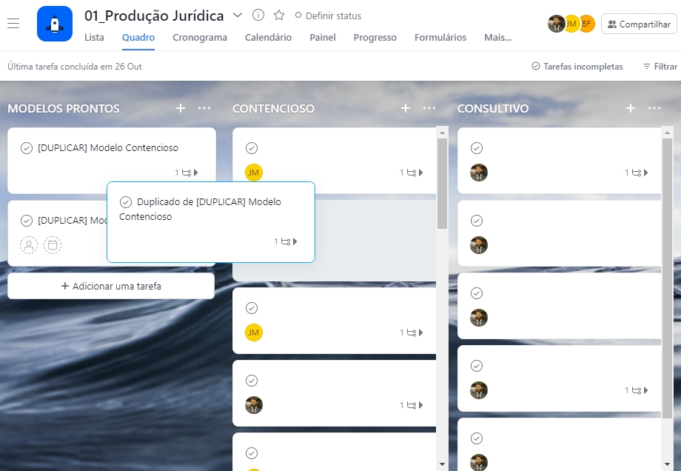Open CONTENCIOSO column more options
The height and width of the screenshot is (471, 681).
pyautogui.click(x=429, y=108)
